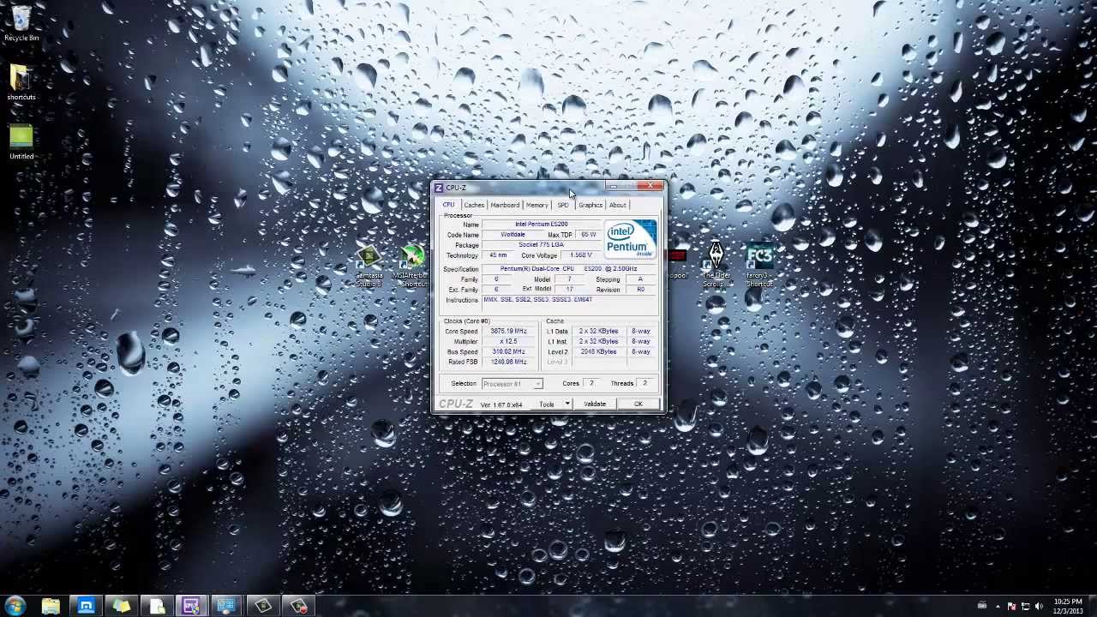Select The Elder Scrolls desktop shortcut
This screenshot has height=617, width=1097.
(716, 265)
